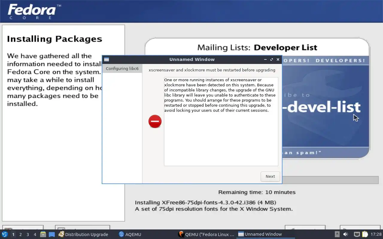This screenshot has height=239, width=383.
Task: Click the eject removable media tray icon
Action: 337,235
